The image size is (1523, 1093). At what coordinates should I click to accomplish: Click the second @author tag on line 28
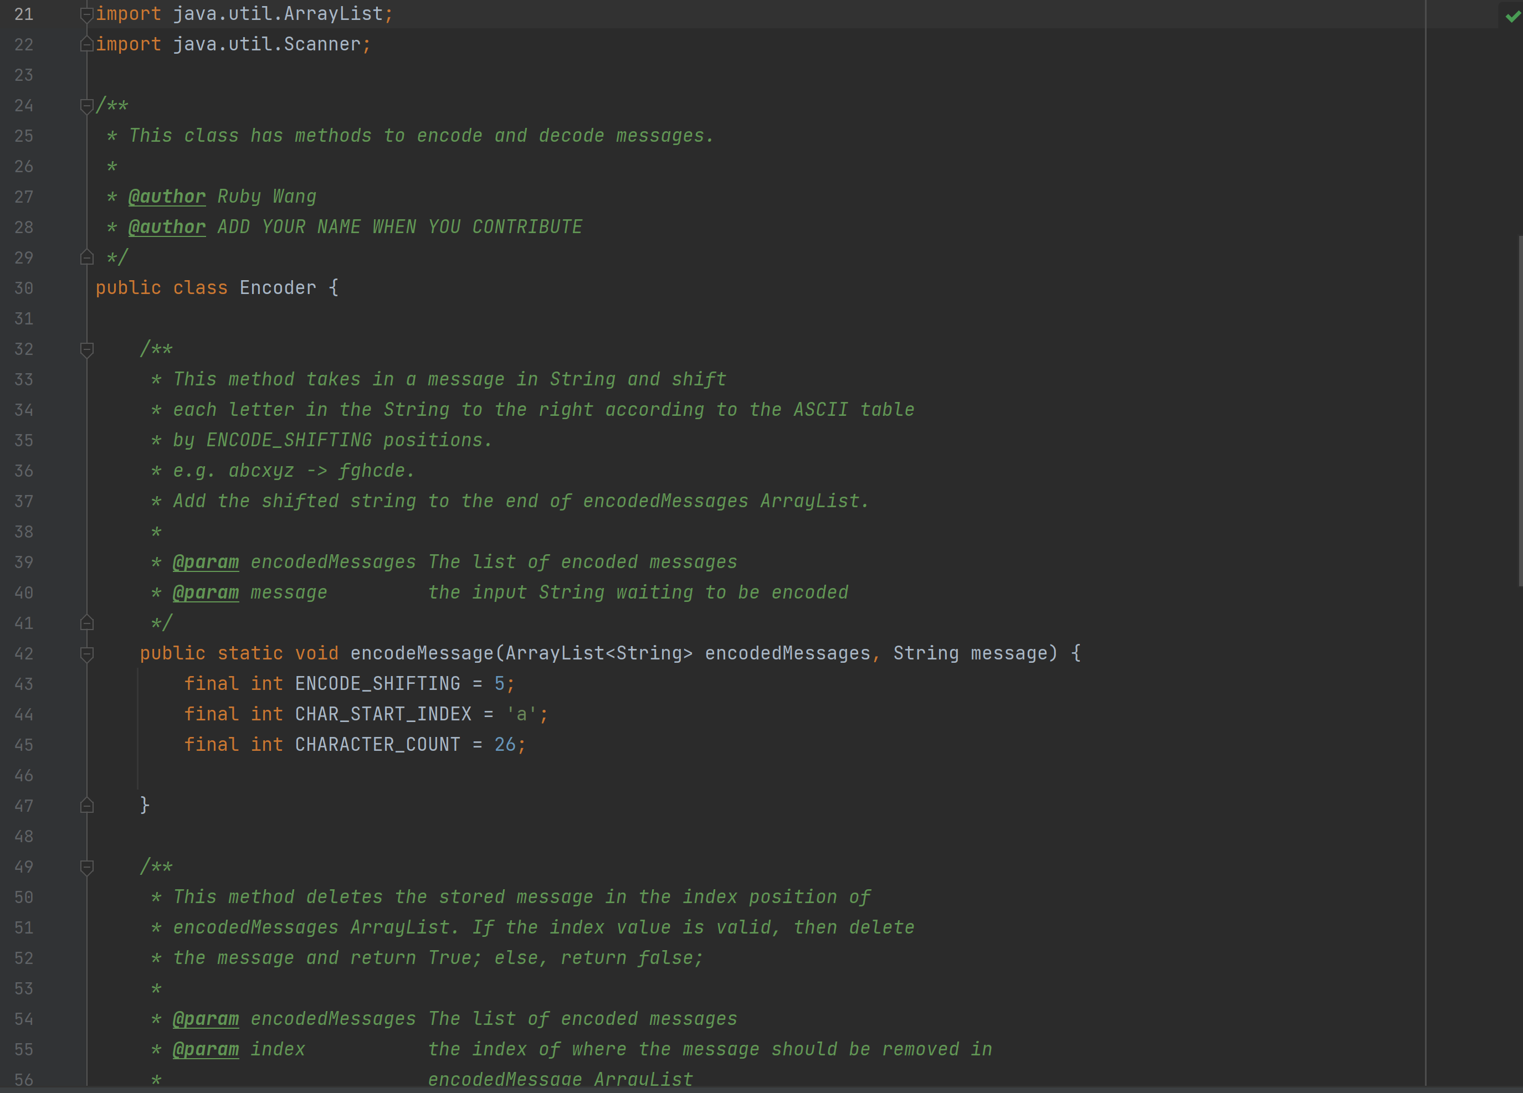coord(166,227)
